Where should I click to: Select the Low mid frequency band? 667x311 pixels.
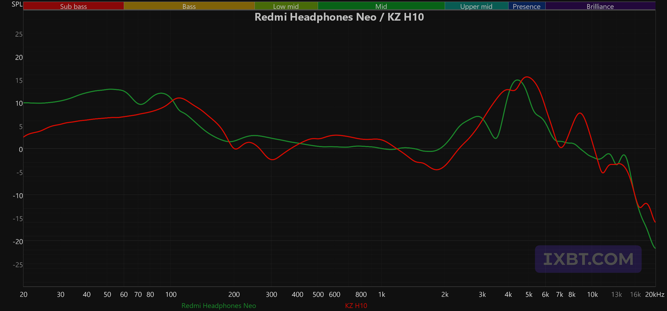point(286,6)
